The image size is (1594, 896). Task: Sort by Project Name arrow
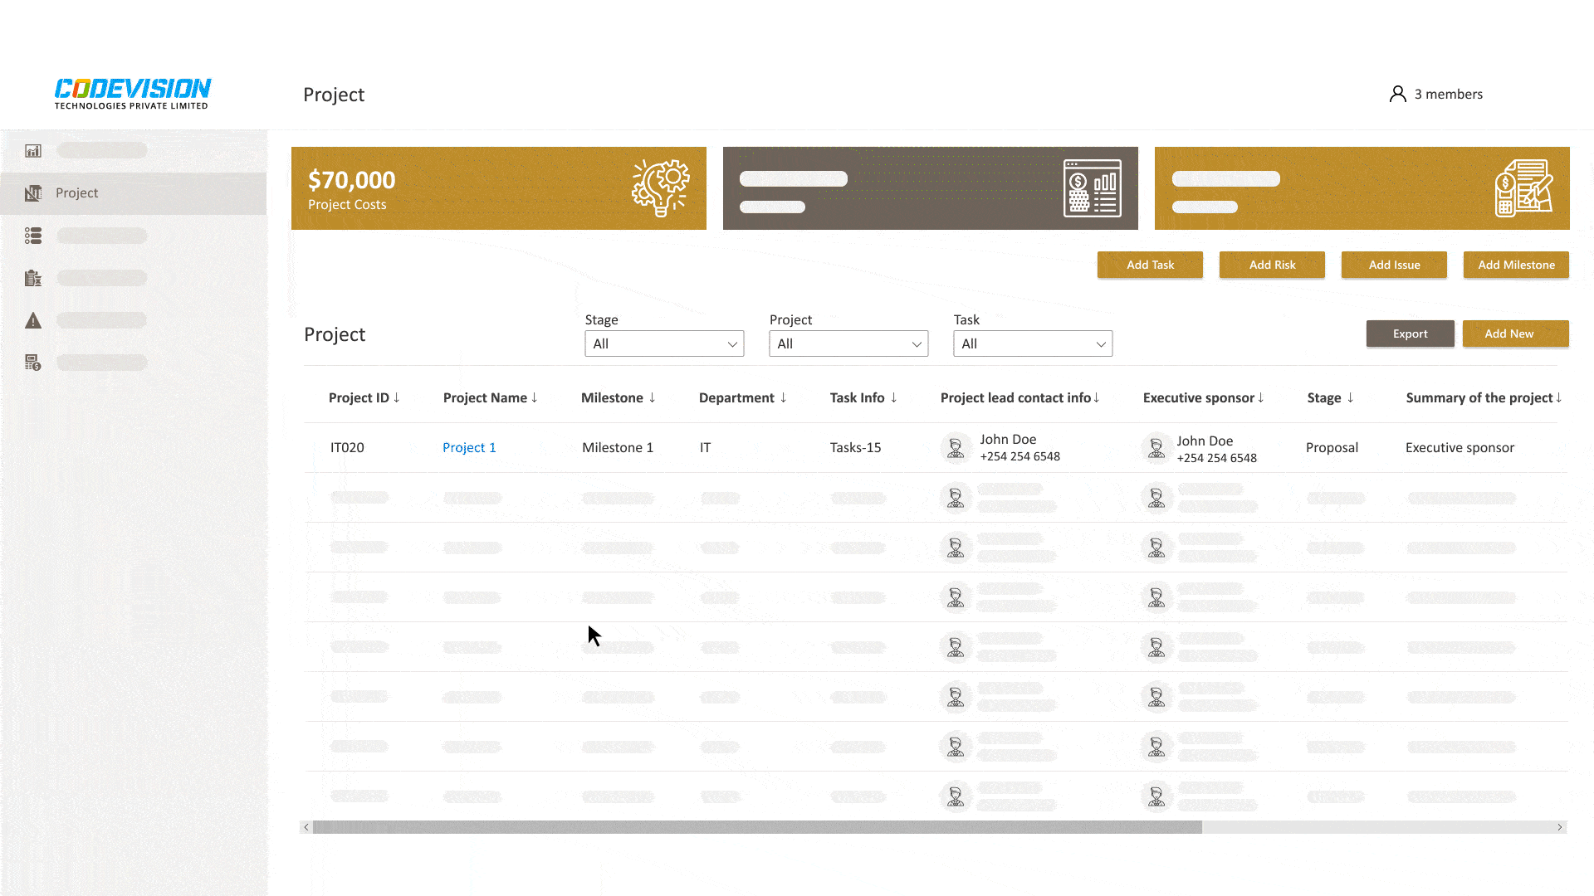click(535, 397)
